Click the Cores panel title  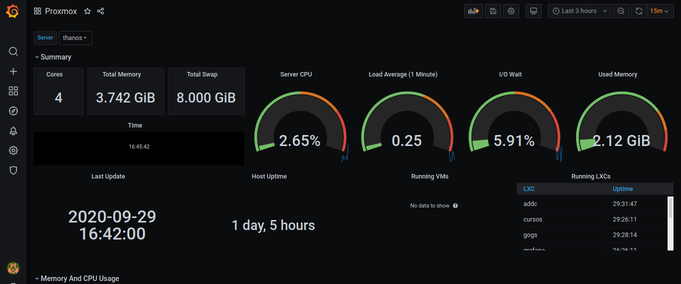pos(54,74)
